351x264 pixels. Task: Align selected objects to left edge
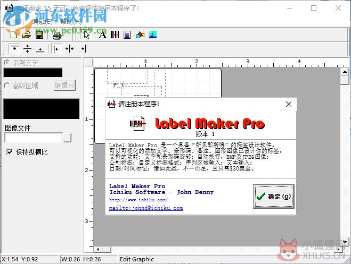(x=56, y=49)
